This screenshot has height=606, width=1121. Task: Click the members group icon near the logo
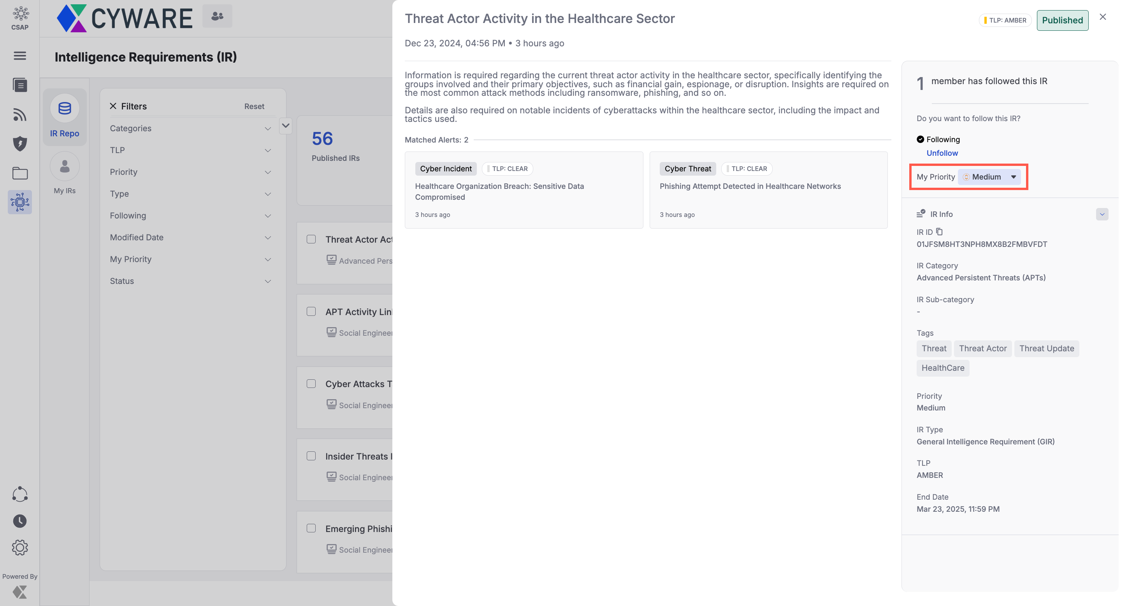click(217, 16)
